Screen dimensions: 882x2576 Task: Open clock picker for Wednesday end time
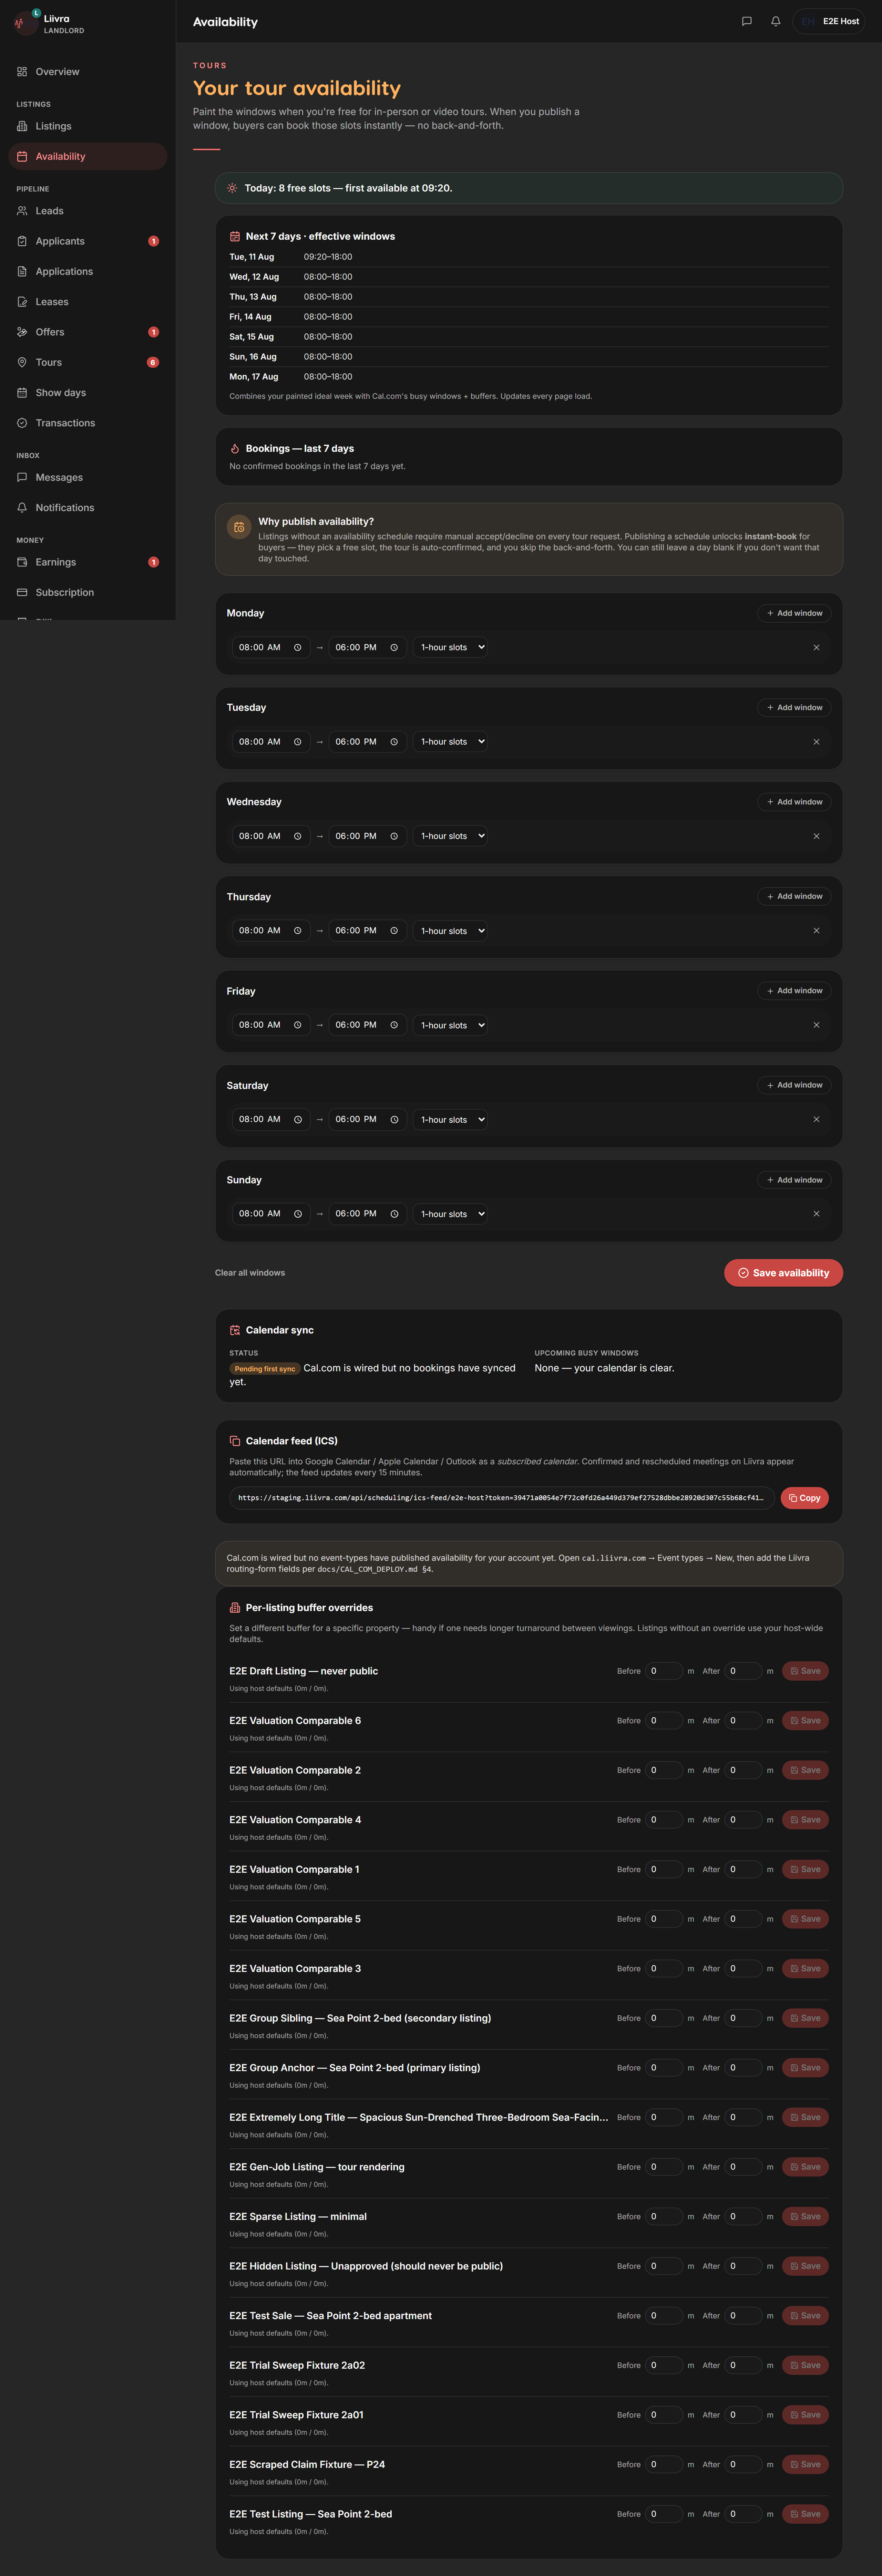394,836
